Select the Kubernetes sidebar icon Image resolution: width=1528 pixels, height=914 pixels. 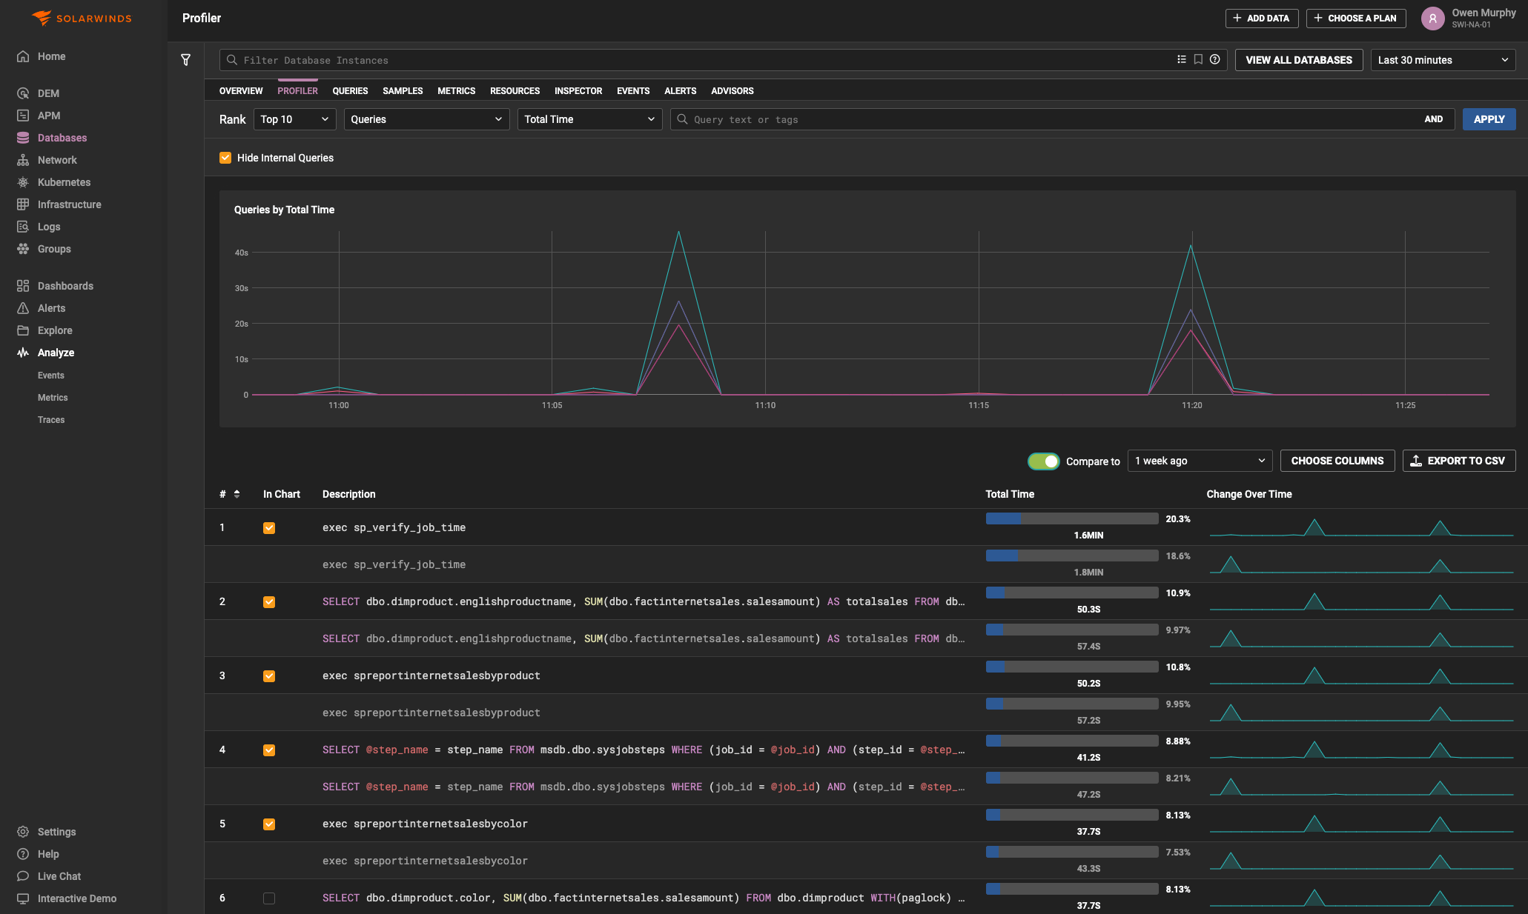point(22,182)
